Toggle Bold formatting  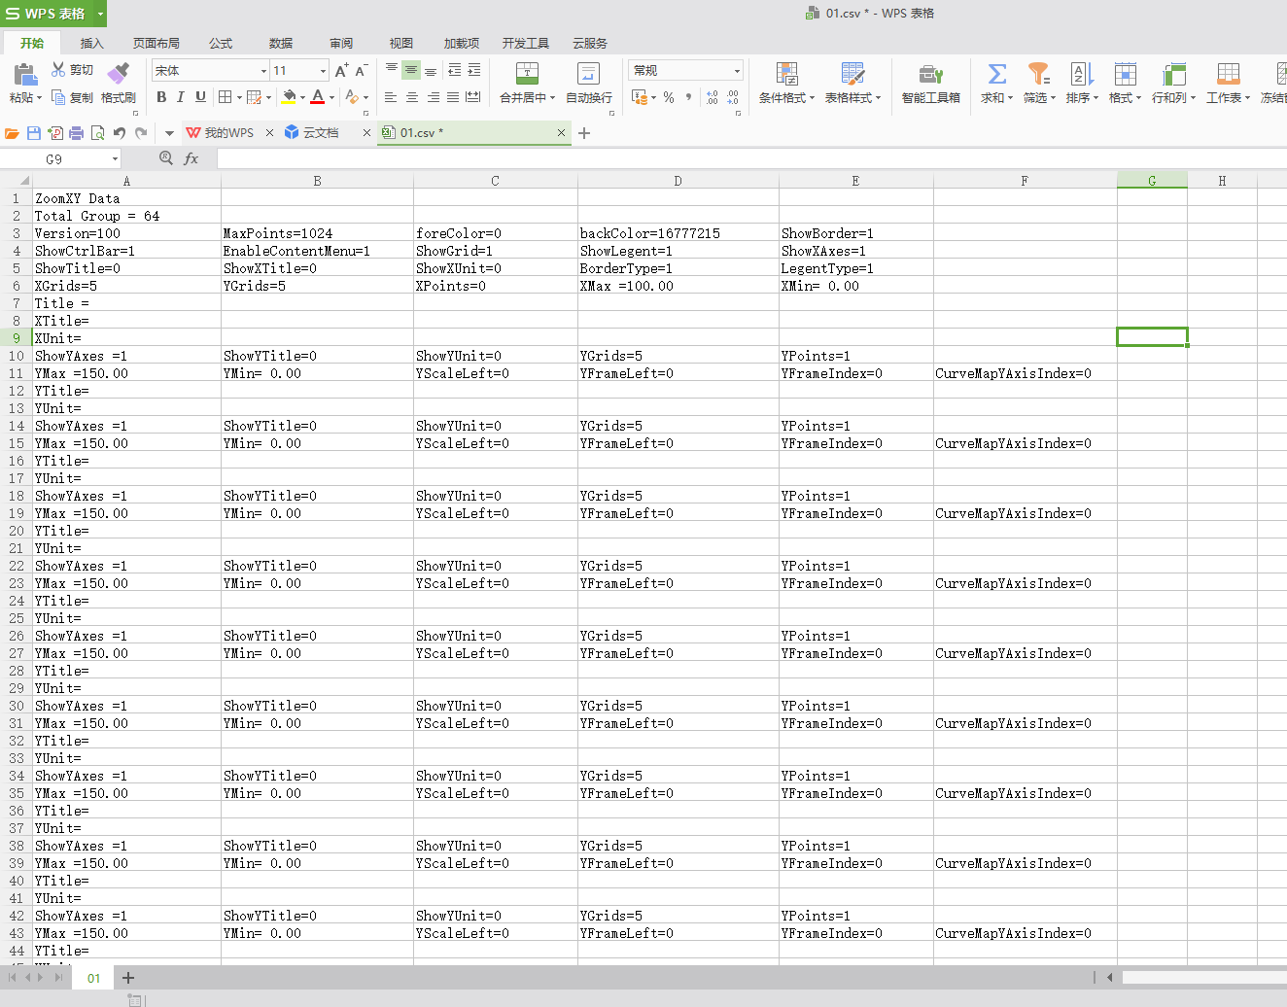pos(161,97)
